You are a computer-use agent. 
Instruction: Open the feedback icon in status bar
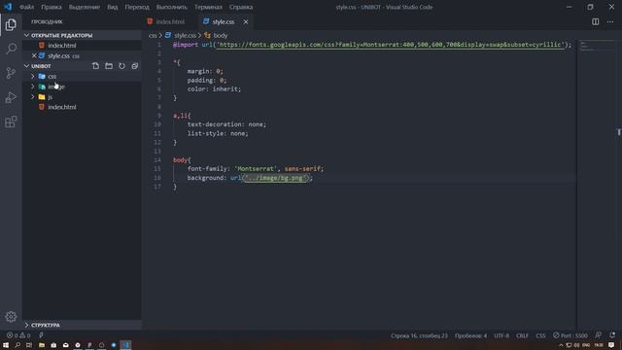pos(599,335)
